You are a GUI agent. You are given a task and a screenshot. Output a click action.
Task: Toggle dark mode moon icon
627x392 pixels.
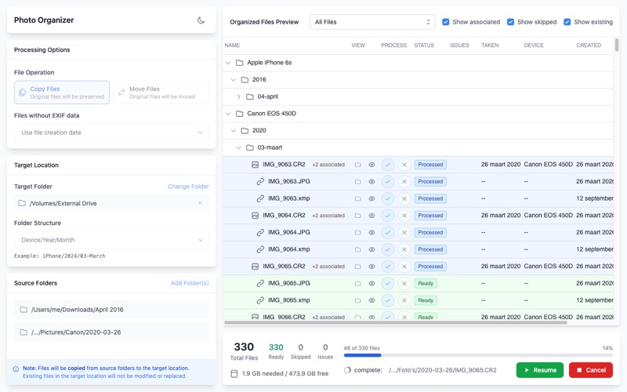coord(201,20)
